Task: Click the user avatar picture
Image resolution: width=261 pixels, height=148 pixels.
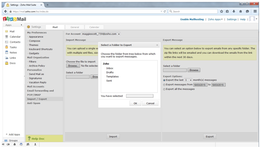Action: 252,19
